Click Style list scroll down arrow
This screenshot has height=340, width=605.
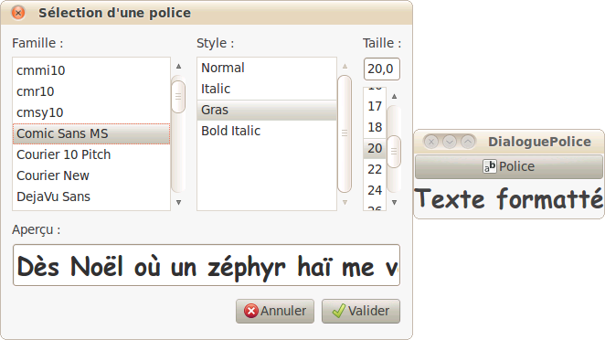(345, 202)
